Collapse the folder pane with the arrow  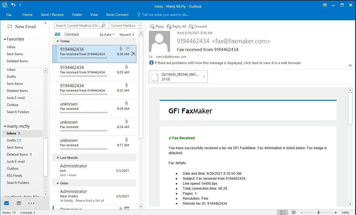(x=45, y=23)
